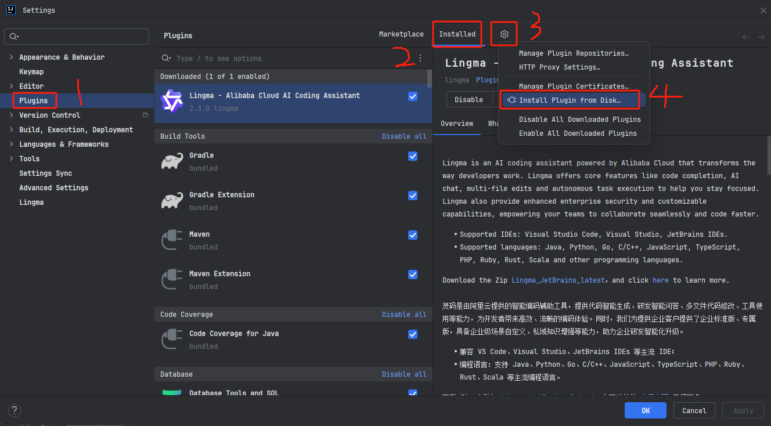Viewport: 771px width, 426px height.
Task: Click the Lingma plugin logo icon
Action: pyautogui.click(x=171, y=102)
